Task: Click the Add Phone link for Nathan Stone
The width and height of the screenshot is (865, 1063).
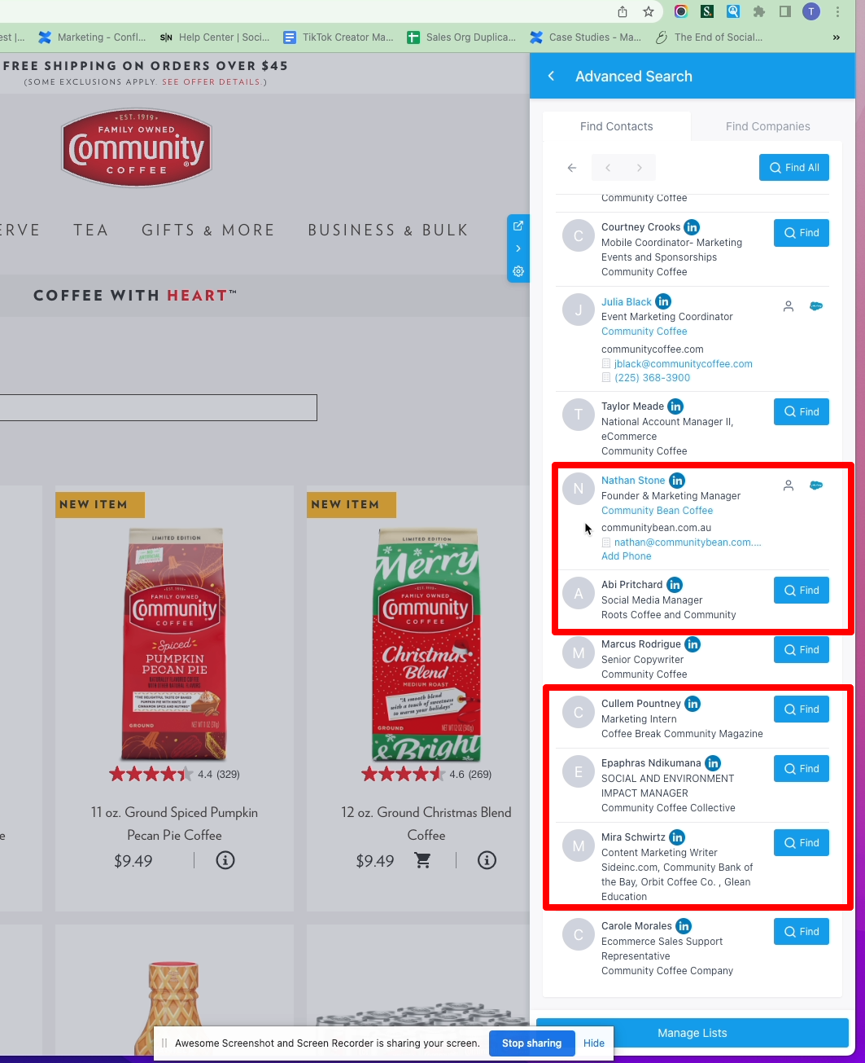Action: (627, 556)
